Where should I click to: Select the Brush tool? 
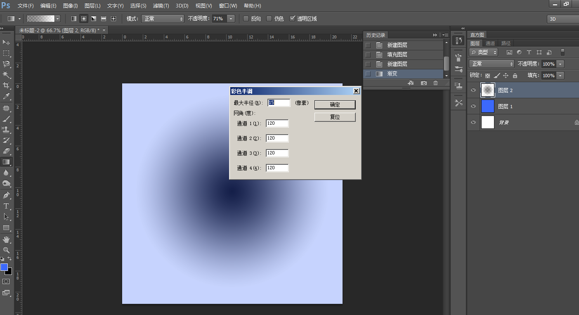pos(6,119)
